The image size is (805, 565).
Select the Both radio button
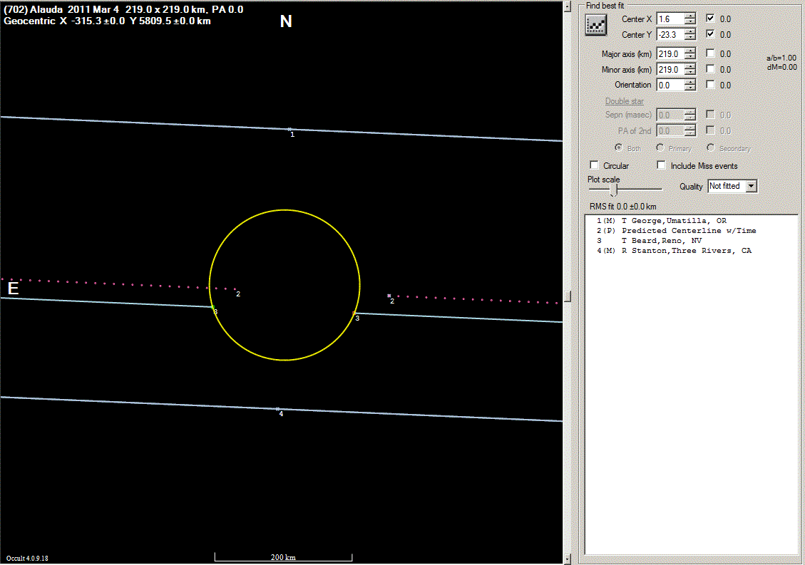point(619,147)
